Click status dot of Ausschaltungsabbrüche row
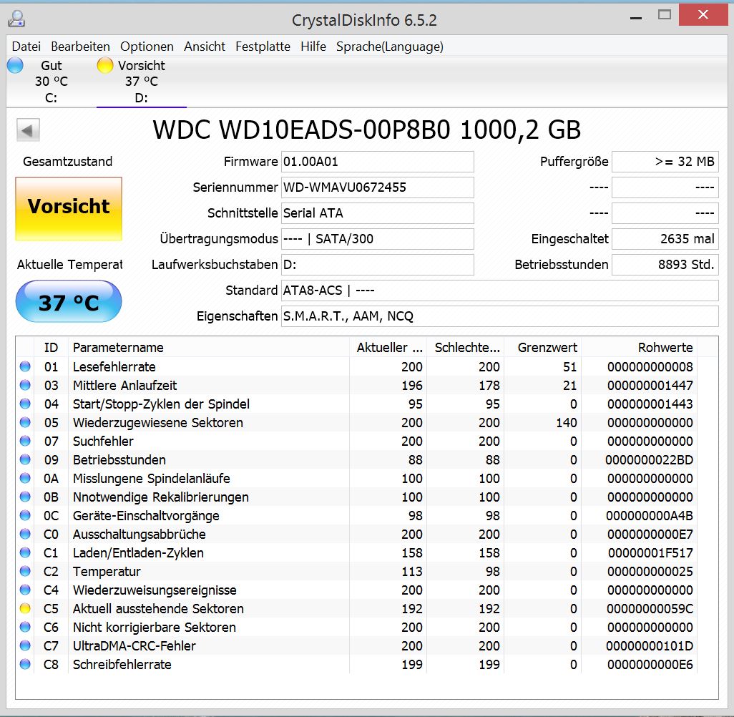The width and height of the screenshot is (734, 717). 25,534
